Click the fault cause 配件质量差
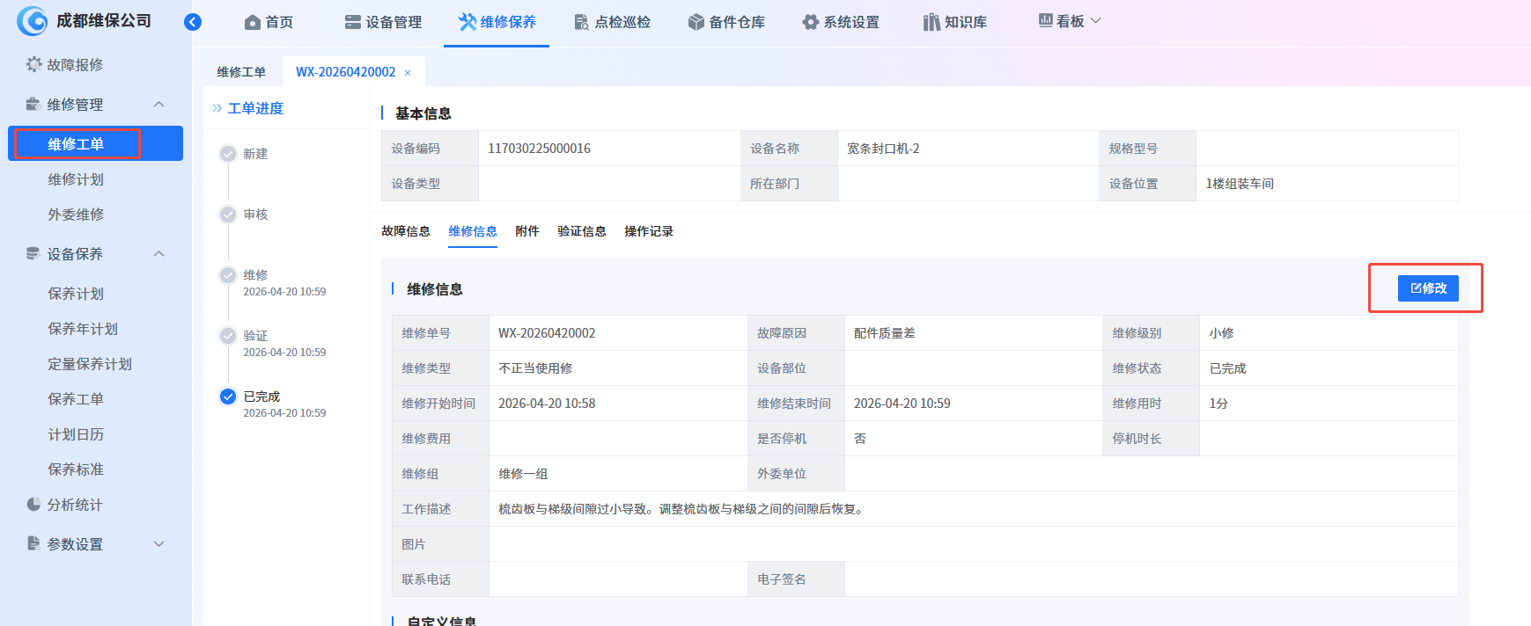The image size is (1531, 626). point(885,333)
